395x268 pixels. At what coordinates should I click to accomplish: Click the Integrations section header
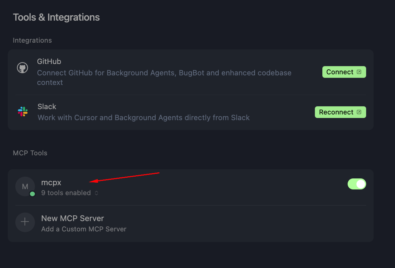32,40
